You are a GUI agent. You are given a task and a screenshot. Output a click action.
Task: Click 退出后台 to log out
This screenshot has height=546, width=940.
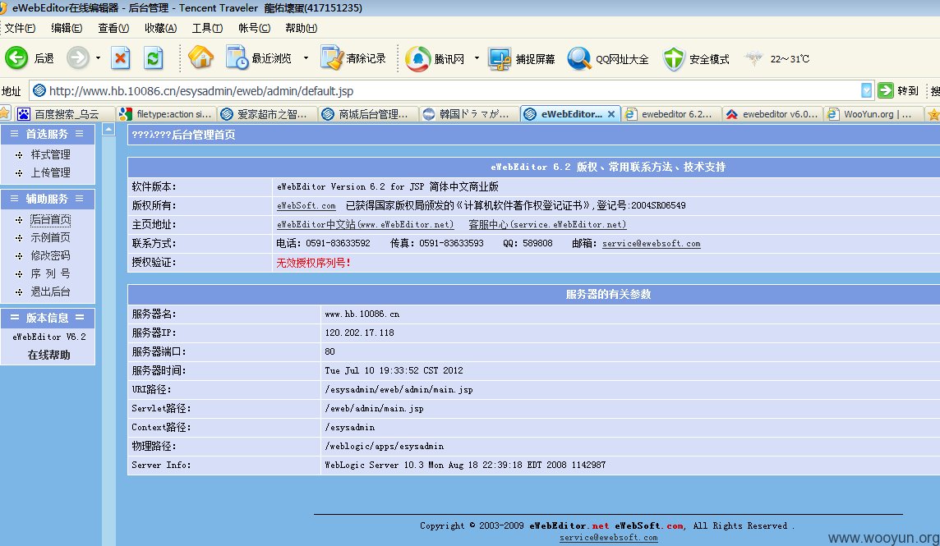pos(50,291)
